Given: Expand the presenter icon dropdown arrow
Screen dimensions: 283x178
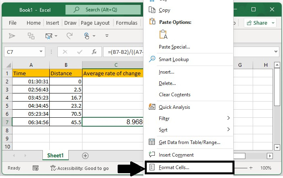Looking at the screenshot, I should click(x=56, y=36).
